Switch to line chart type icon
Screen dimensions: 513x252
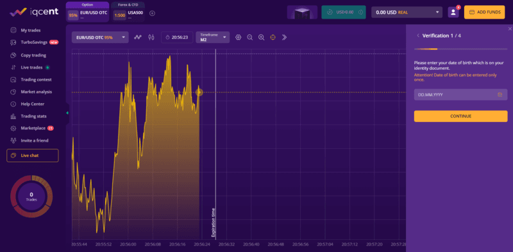138,37
